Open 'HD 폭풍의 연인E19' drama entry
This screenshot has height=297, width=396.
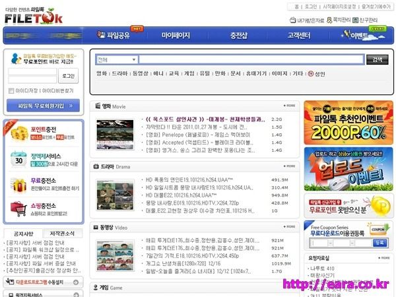[189, 180]
